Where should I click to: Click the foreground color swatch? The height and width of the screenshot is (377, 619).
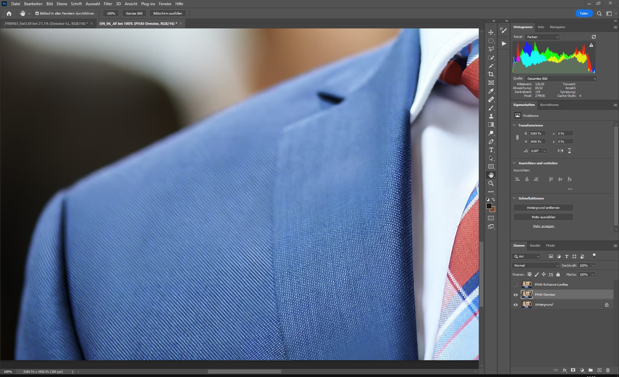[489, 206]
